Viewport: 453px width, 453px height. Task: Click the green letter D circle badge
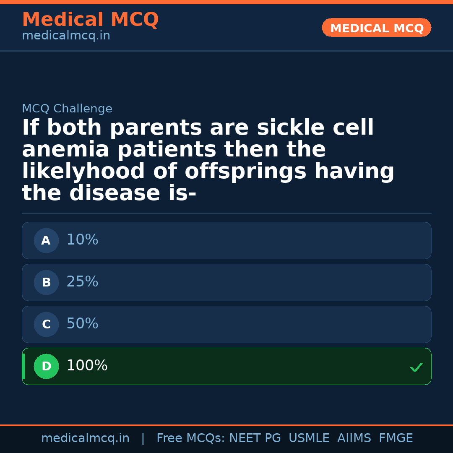click(x=46, y=367)
